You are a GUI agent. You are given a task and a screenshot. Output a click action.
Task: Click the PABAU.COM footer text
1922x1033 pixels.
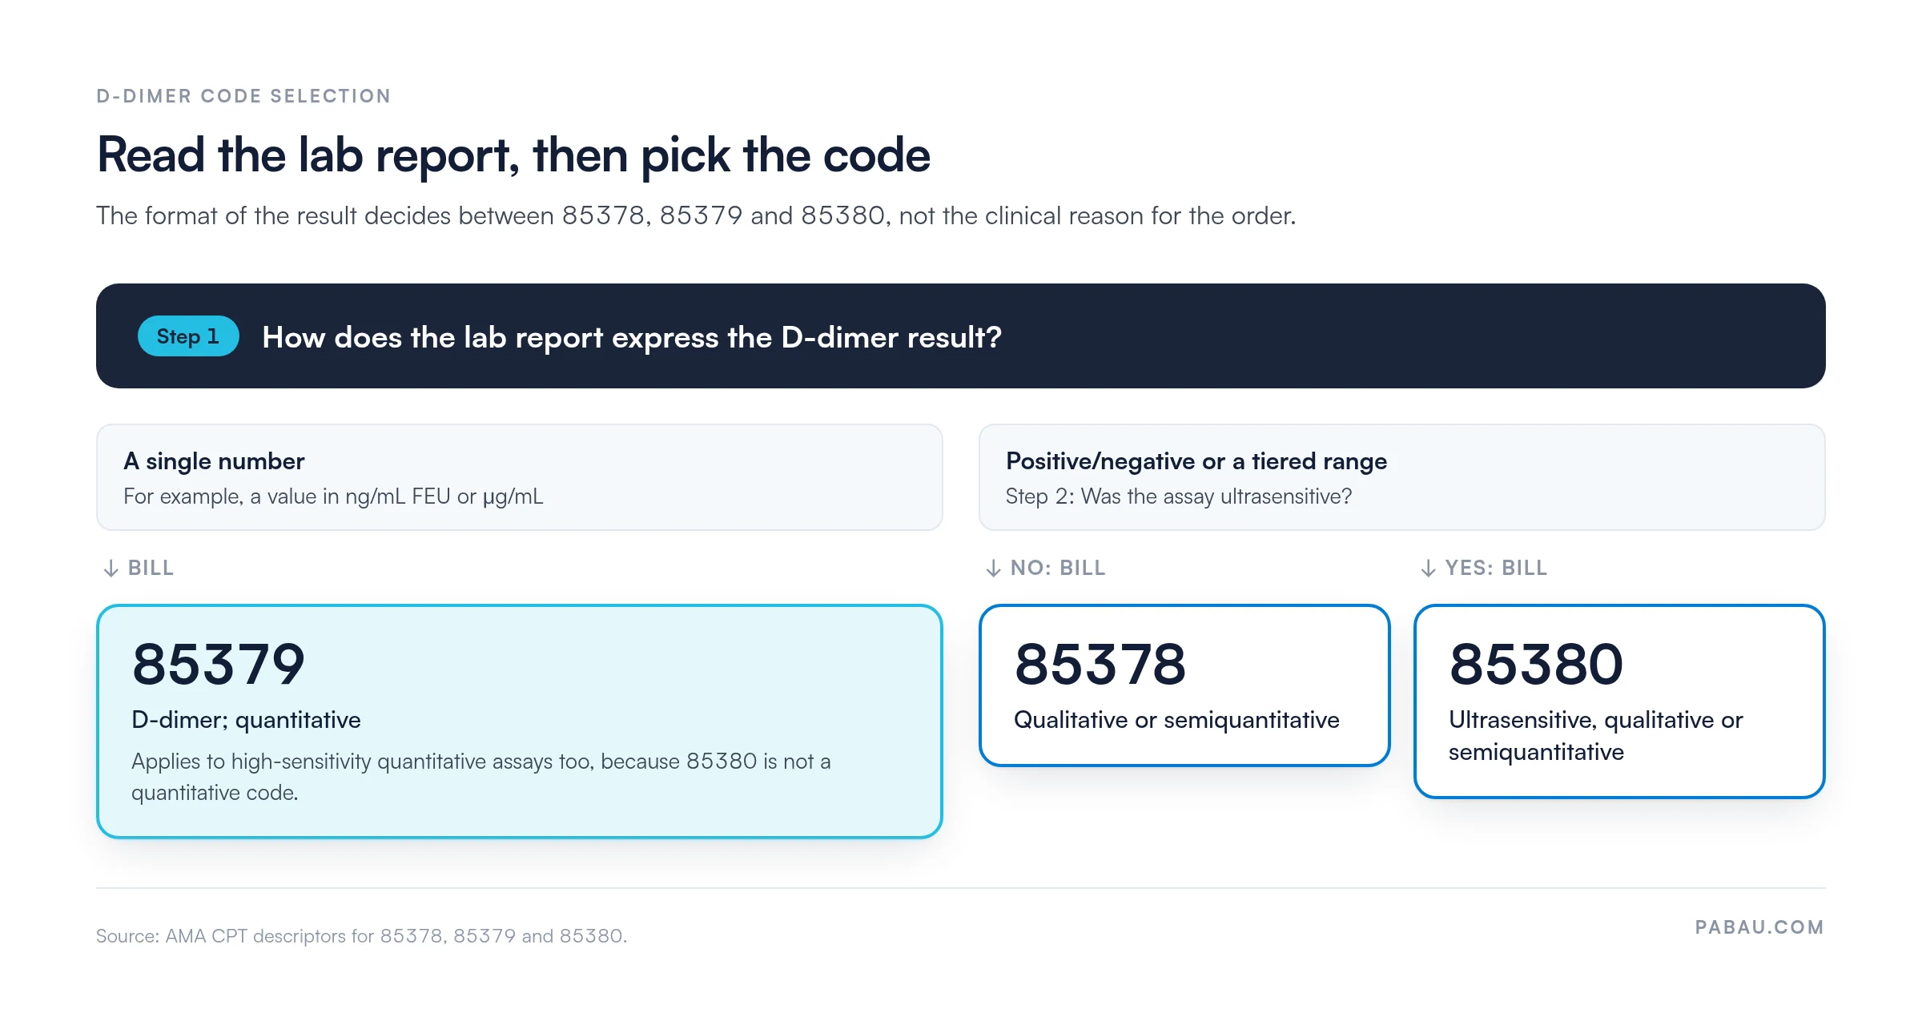1759,927
